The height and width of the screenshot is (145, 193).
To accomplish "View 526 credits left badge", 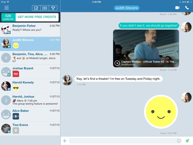I will pos(8,17).
